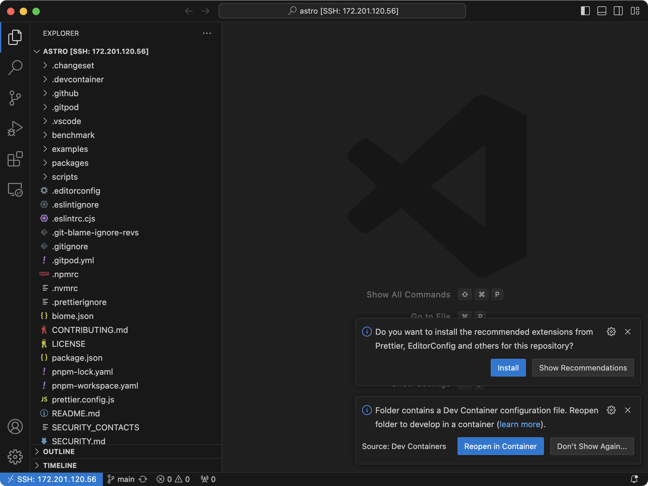This screenshot has height=486, width=648.
Task: Toggle the Panel layout icon
Action: [602, 11]
